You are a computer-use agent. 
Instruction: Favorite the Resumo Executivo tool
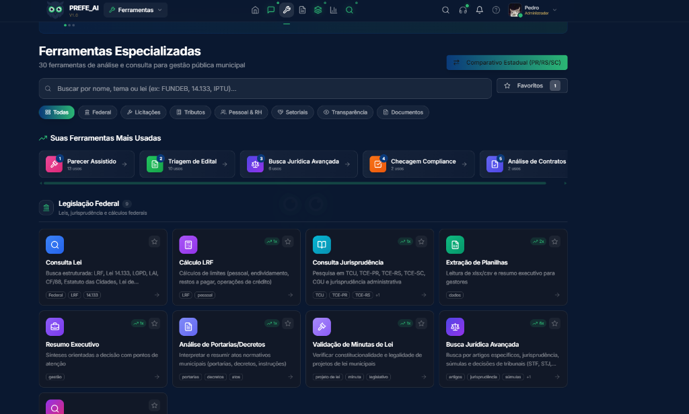[x=154, y=324]
